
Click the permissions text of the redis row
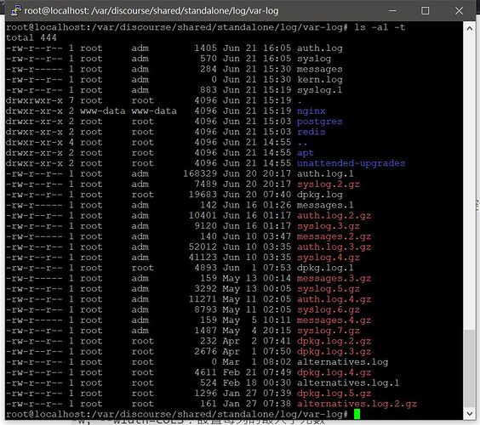[x=34, y=132]
